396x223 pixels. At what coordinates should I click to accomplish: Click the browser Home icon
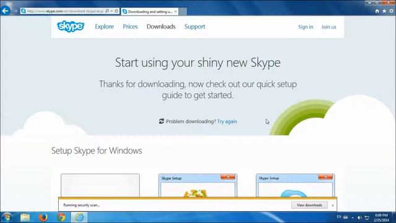[377, 11]
